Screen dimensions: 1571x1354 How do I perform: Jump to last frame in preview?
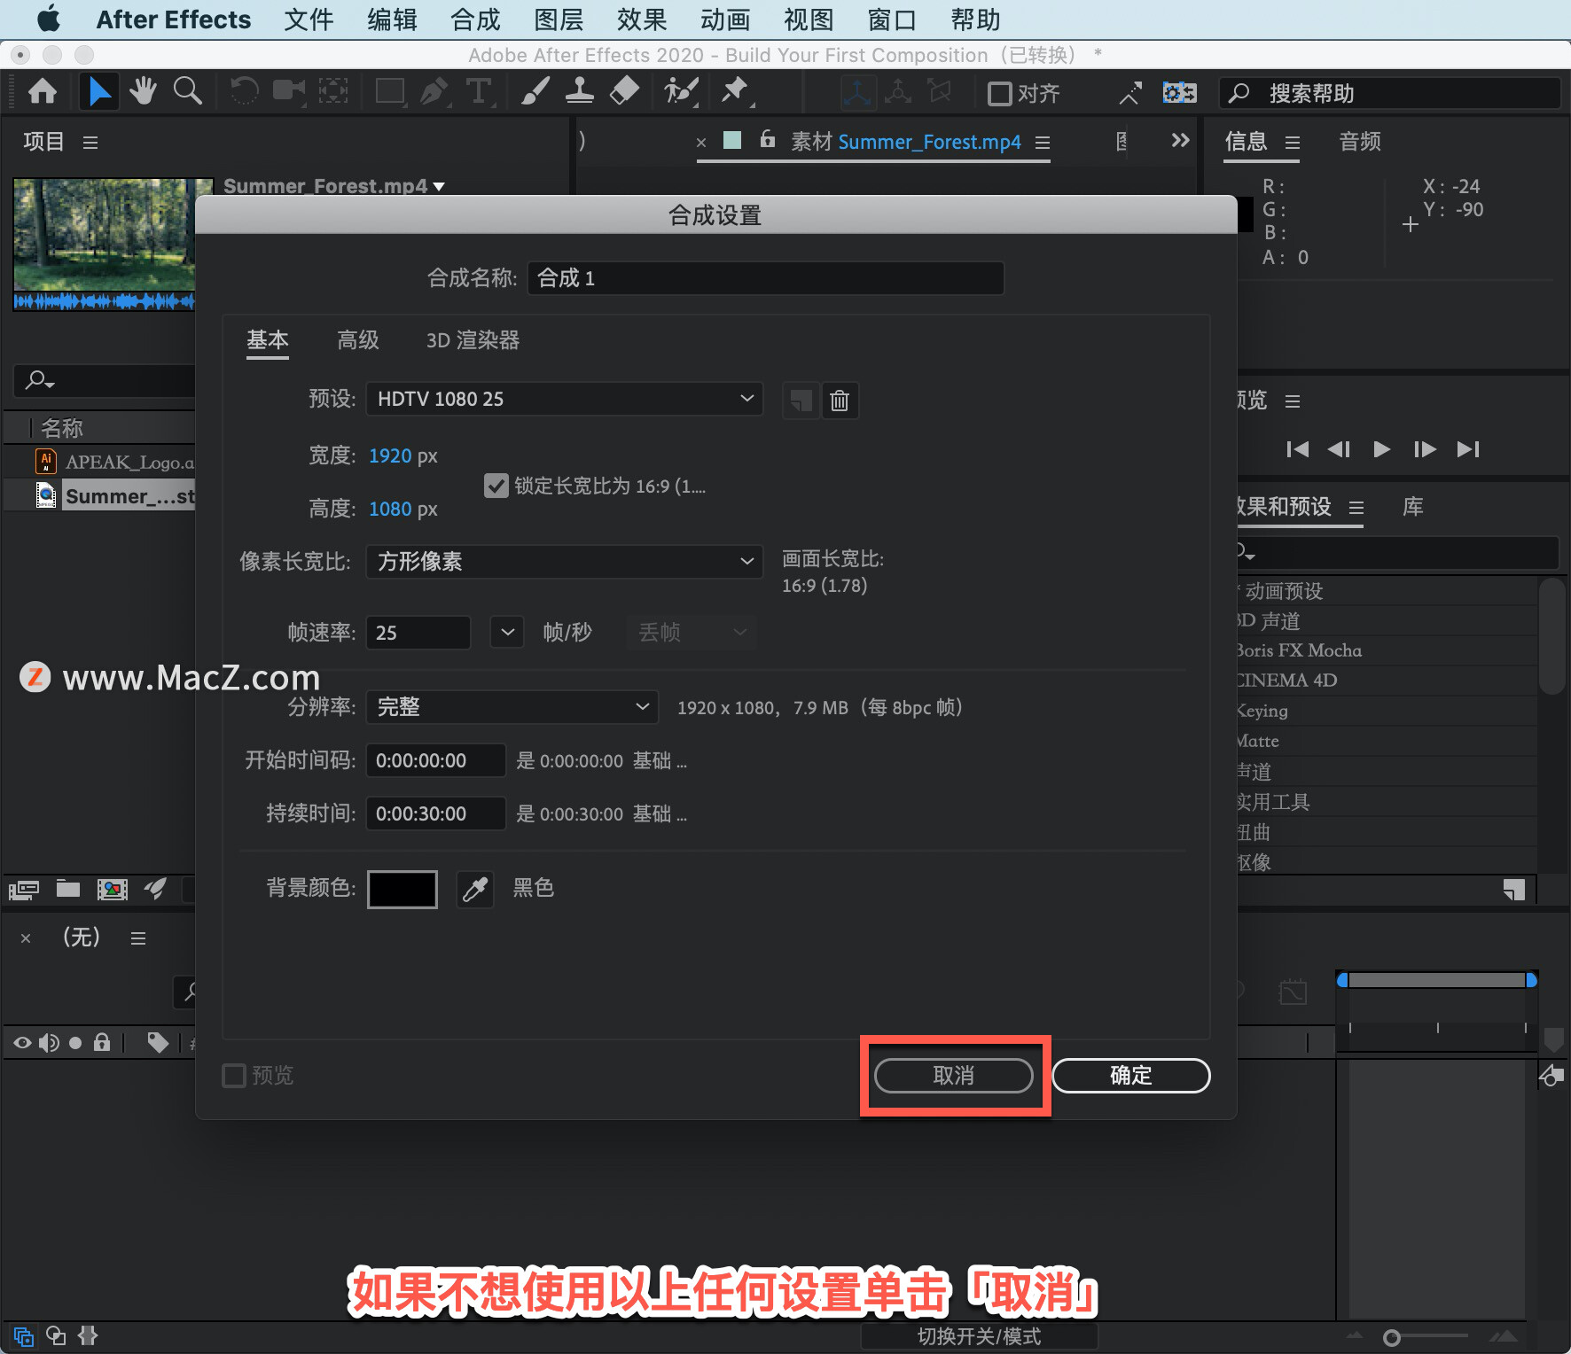coord(1468,449)
